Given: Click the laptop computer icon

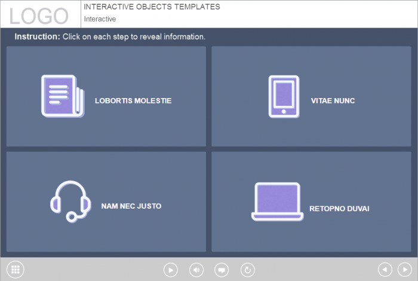Looking at the screenshot, I should (277, 201).
